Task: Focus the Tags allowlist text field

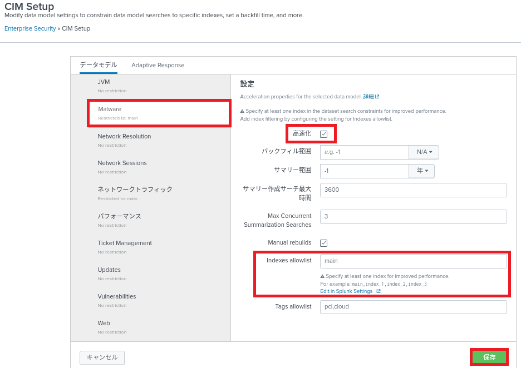Action: (x=413, y=307)
